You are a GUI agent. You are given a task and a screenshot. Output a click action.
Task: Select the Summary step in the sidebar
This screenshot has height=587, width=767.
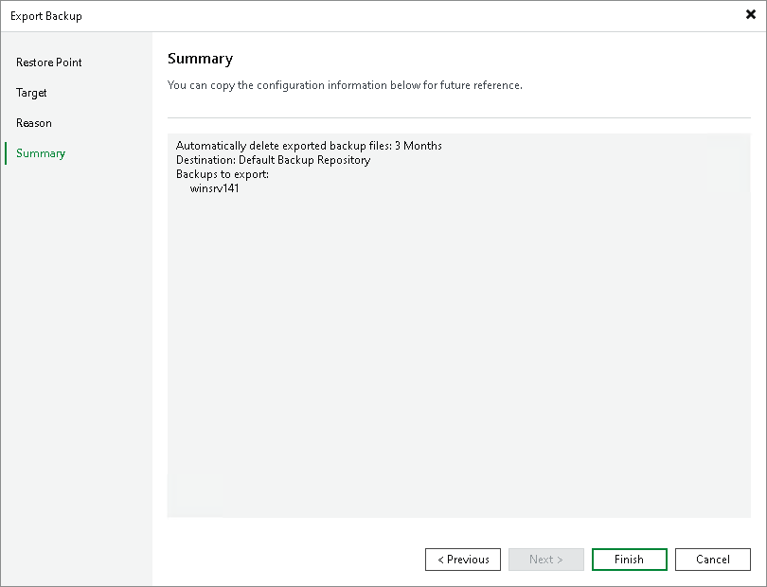[41, 153]
